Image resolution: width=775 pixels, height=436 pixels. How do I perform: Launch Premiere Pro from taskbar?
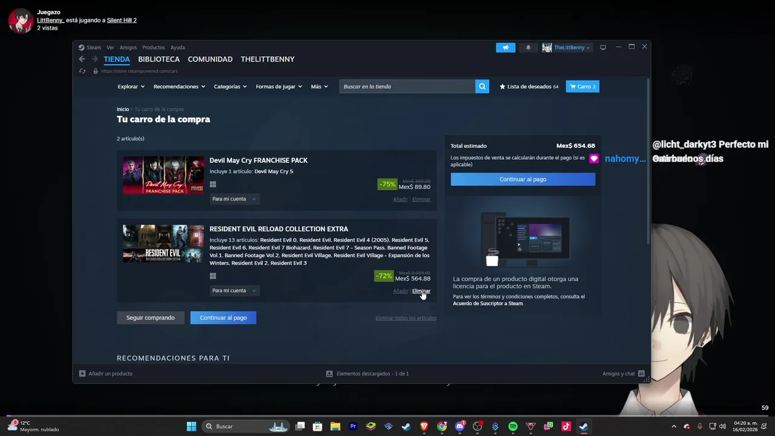tap(353, 426)
